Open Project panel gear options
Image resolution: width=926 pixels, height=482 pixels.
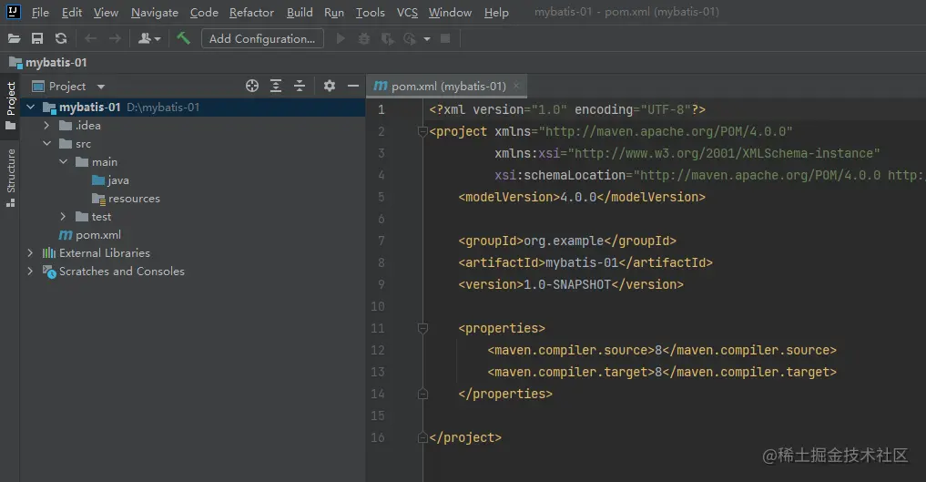click(330, 87)
